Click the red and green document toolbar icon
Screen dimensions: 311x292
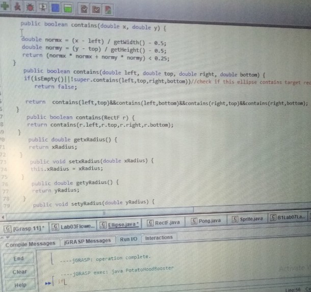108,10
